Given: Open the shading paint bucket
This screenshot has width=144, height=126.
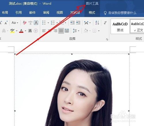Looking at the screenshot, I should pos(86,31).
